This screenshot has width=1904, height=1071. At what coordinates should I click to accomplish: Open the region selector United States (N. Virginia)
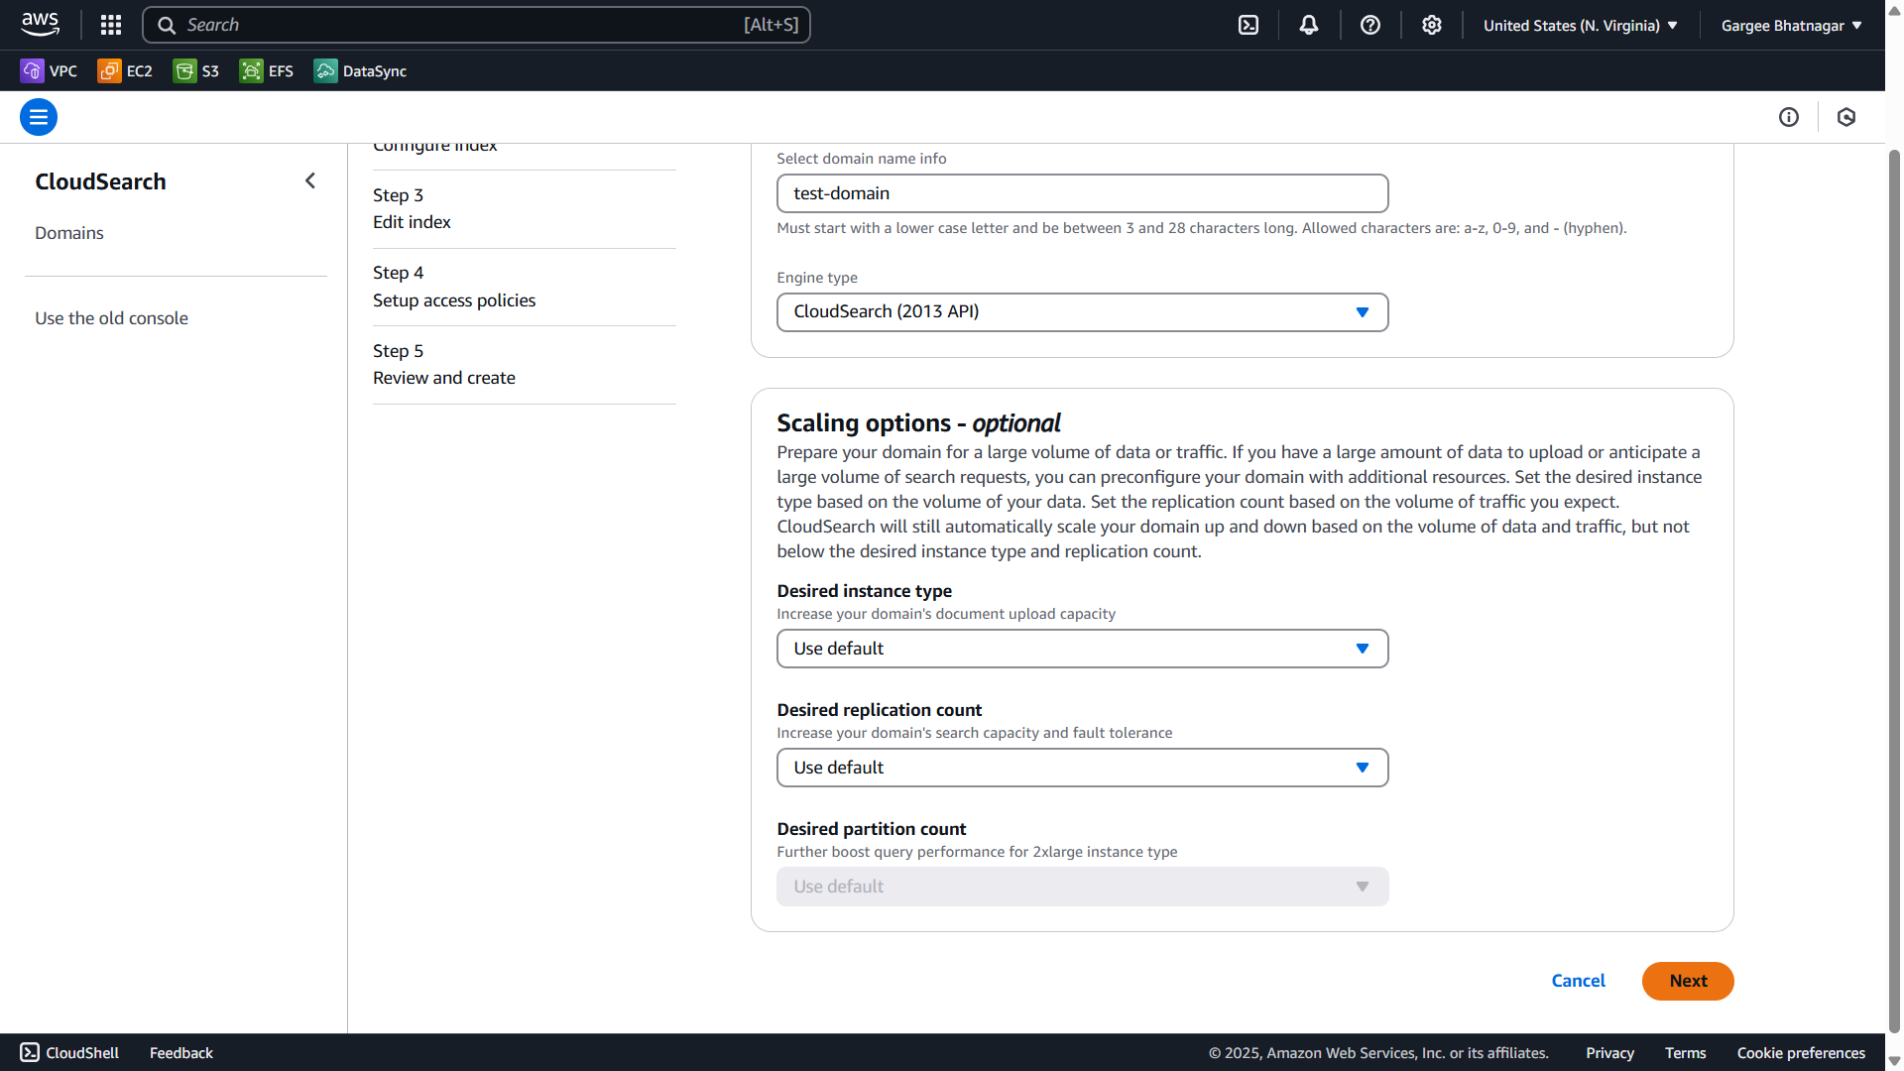pyautogui.click(x=1580, y=25)
